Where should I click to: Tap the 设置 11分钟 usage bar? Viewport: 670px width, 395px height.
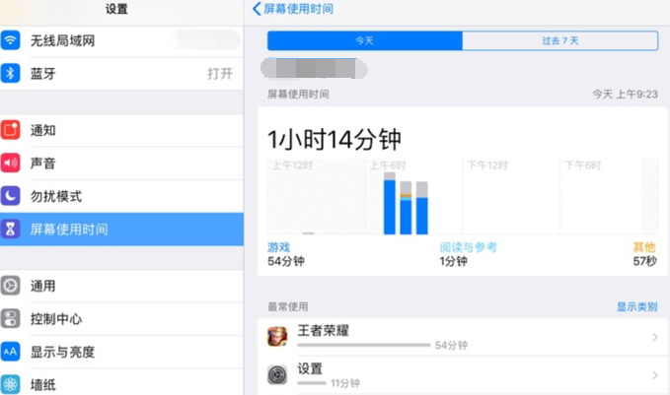click(312, 383)
